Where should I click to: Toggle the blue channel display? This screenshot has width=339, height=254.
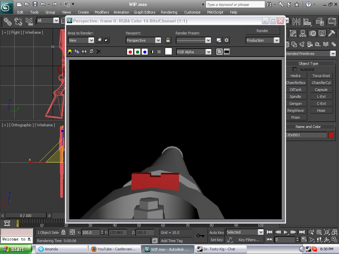[x=144, y=52]
